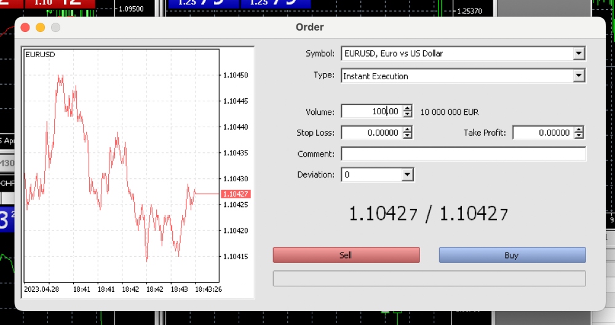Click the Buy button

512,255
